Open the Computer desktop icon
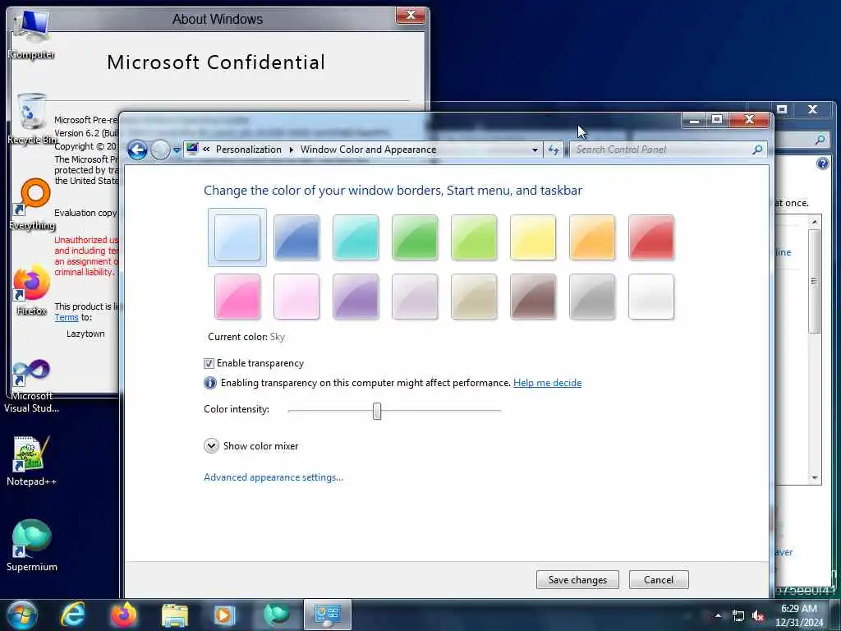The image size is (841, 631). click(31, 35)
